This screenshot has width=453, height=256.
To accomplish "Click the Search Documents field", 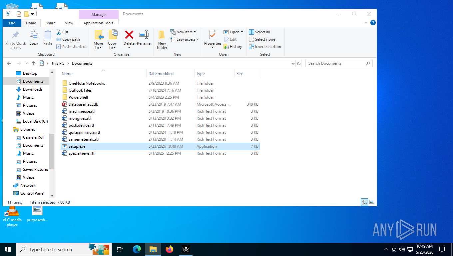I will click(x=339, y=63).
